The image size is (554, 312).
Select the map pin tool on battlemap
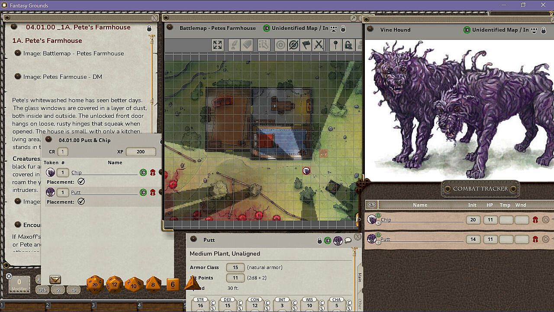[x=335, y=45]
